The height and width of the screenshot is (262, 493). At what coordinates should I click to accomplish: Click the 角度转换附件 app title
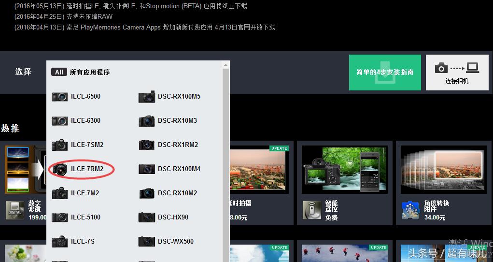pos(437,205)
